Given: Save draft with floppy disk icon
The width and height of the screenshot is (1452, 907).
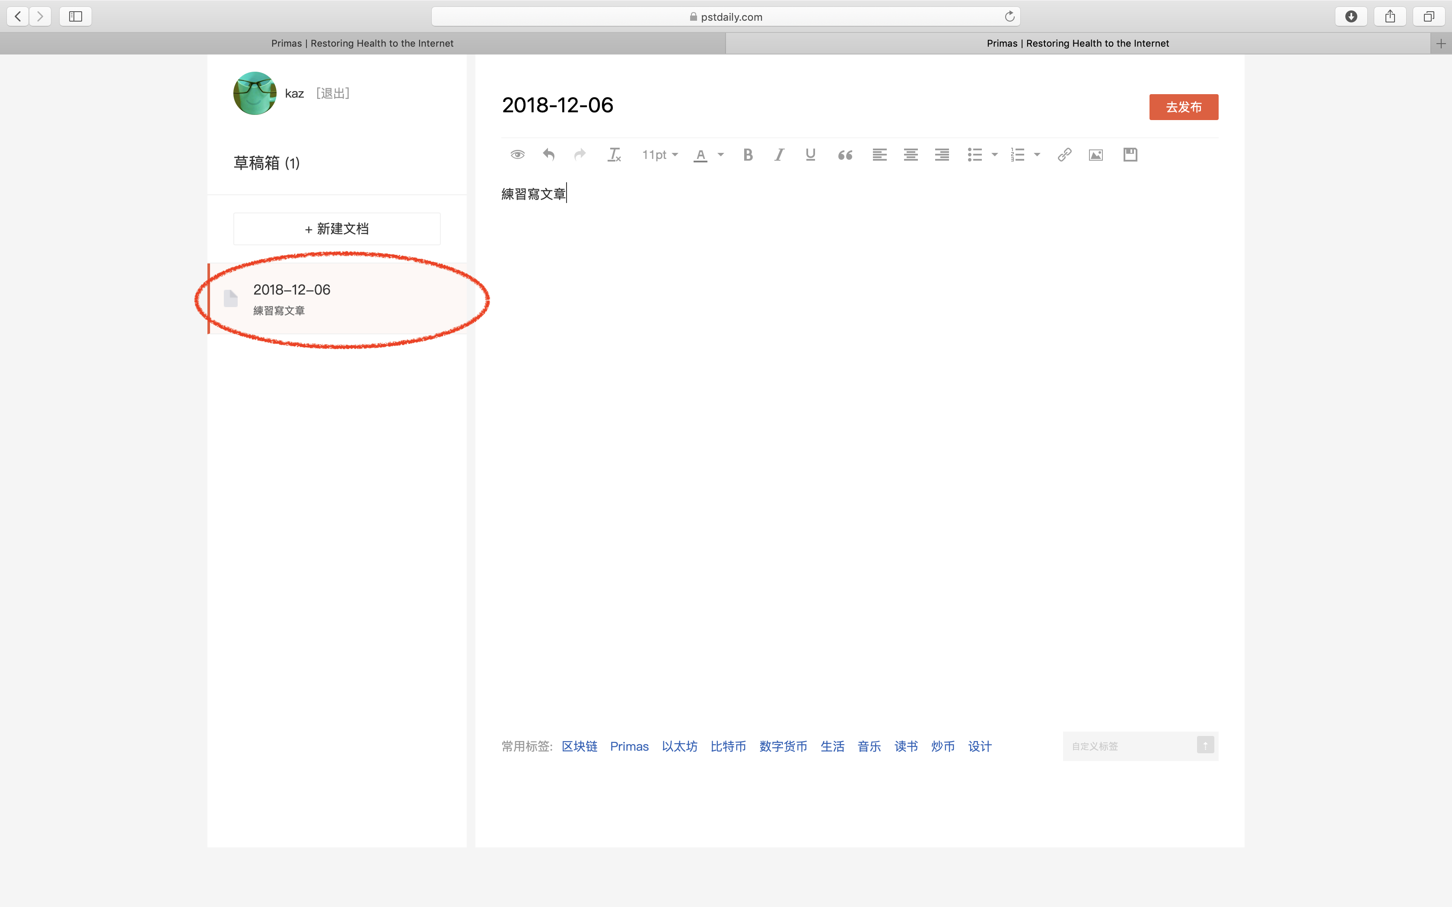Looking at the screenshot, I should [x=1130, y=155].
